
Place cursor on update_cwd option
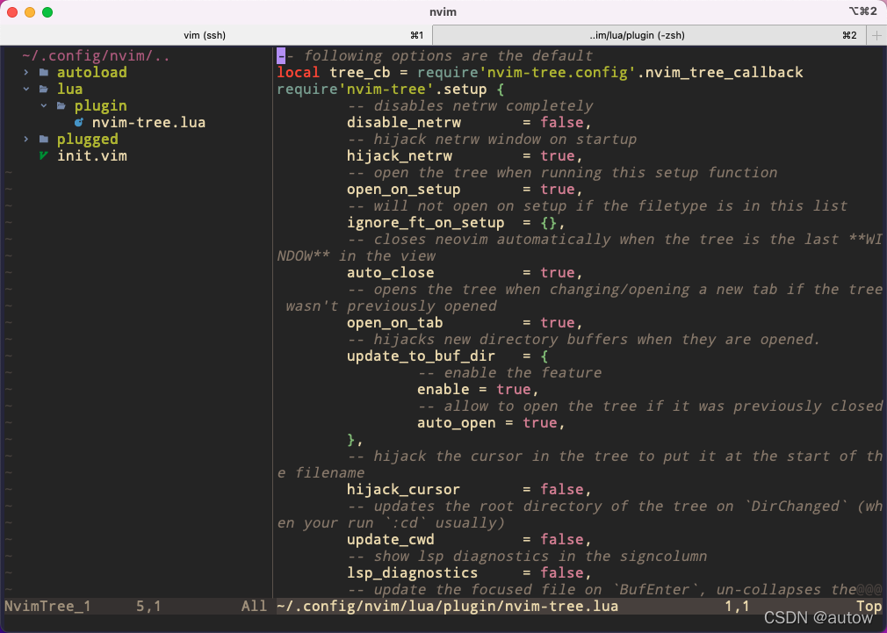click(x=390, y=539)
